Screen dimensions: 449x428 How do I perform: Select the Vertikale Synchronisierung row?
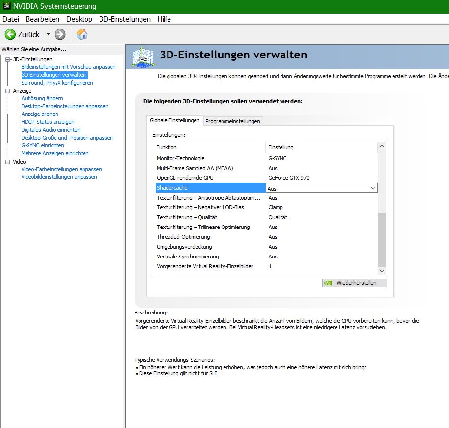[267, 257]
